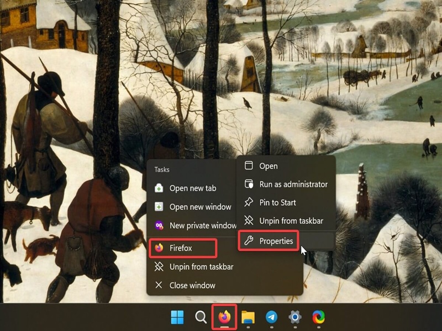Select New private window task
The image size is (442, 331).
pos(192,226)
